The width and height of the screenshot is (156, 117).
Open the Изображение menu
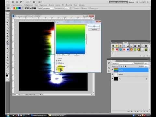click(x=29, y=5)
